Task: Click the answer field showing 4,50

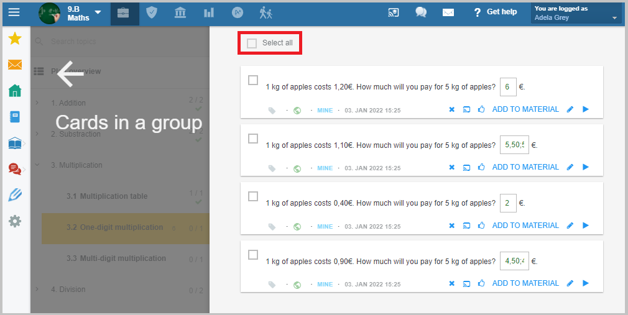Action: tap(514, 261)
